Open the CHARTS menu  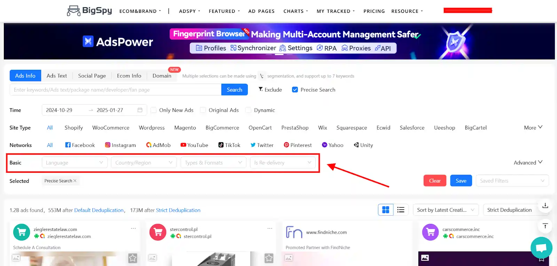296,11
